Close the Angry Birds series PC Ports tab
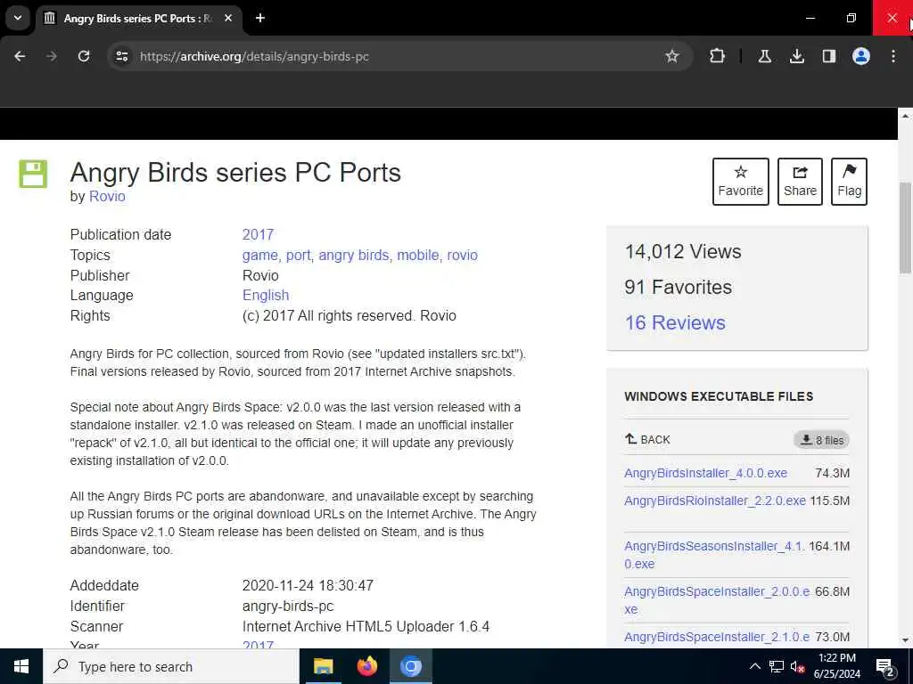Viewport: 913px width, 684px height. point(228,18)
